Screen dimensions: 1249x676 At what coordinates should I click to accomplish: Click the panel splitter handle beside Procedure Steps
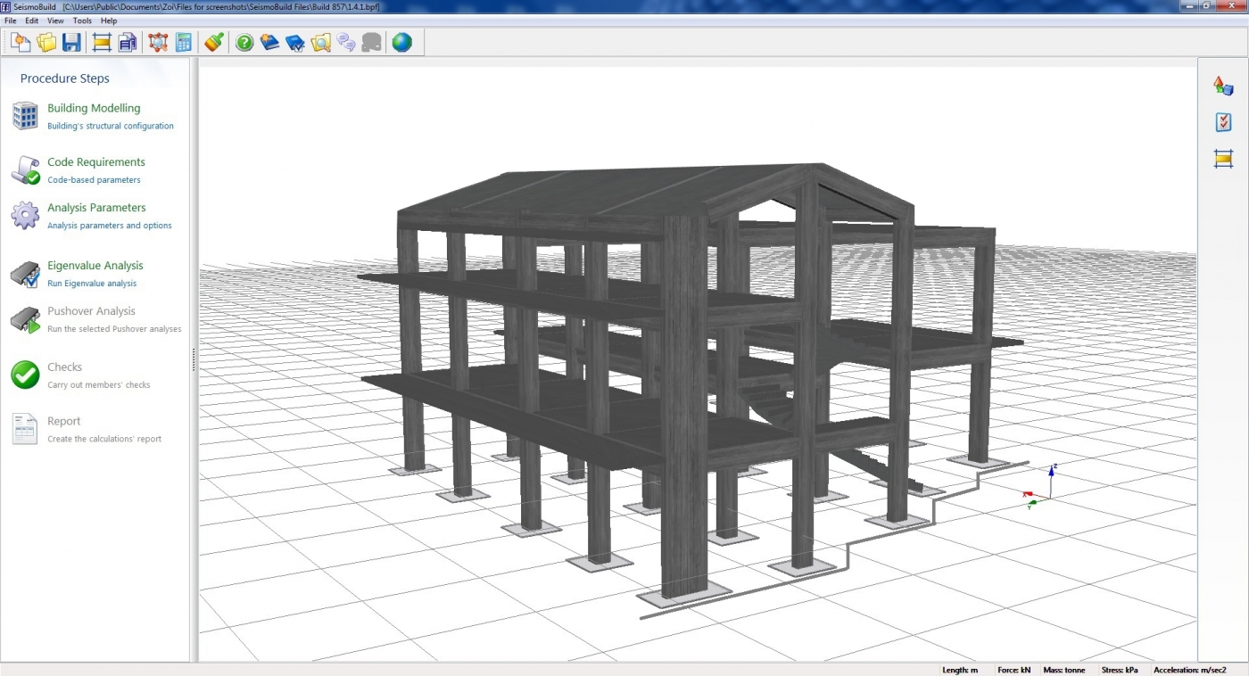193,359
